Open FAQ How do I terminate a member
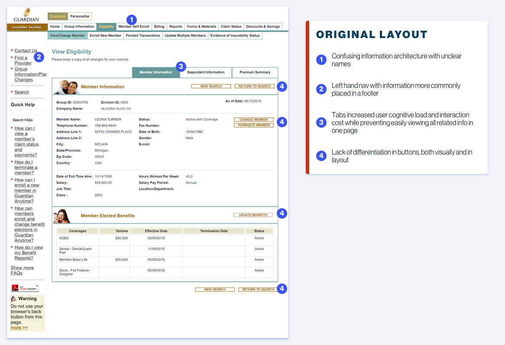Screen dimensions: 505x345 pos(26,168)
